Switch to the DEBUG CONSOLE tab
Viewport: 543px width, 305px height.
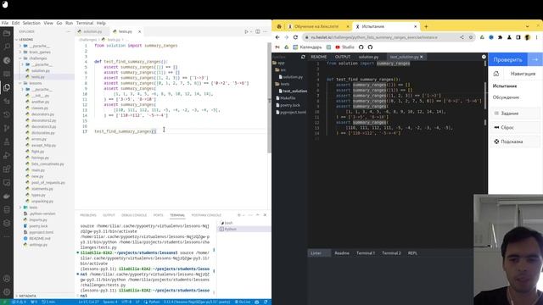click(x=134, y=215)
